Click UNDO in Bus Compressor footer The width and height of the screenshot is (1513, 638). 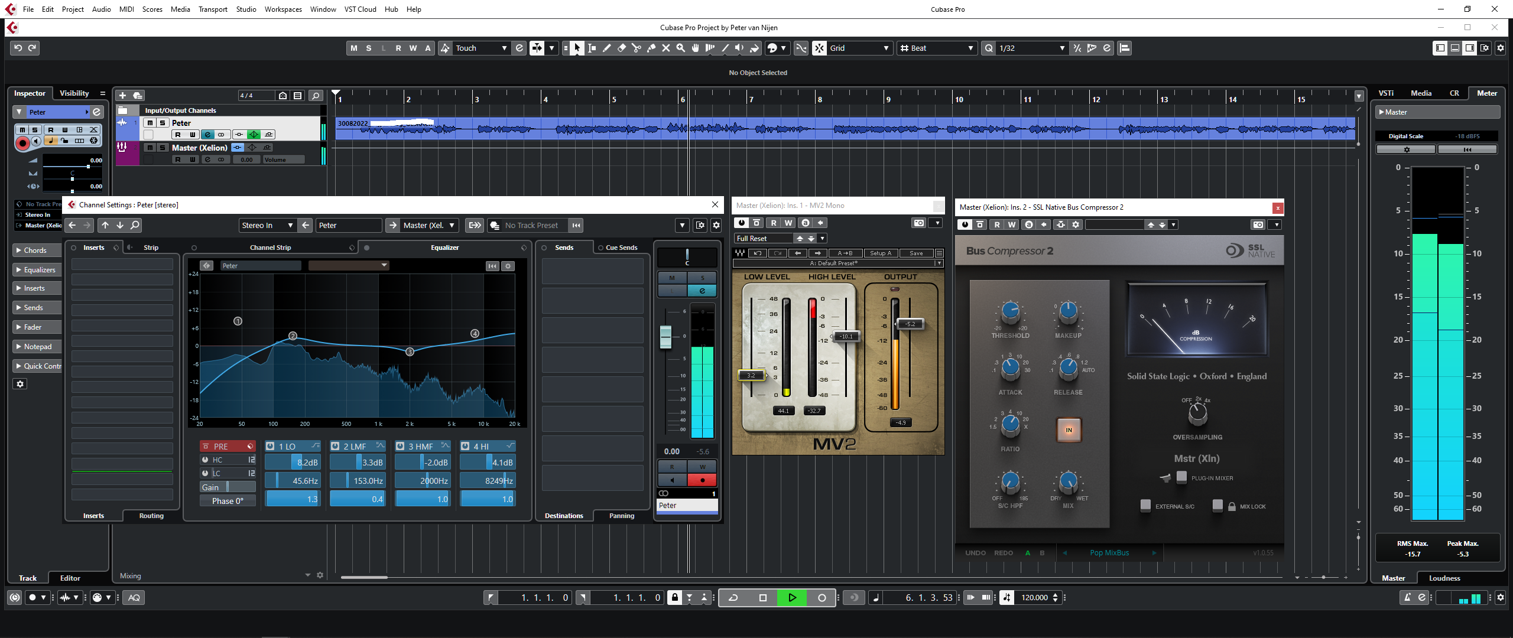pyautogui.click(x=975, y=553)
